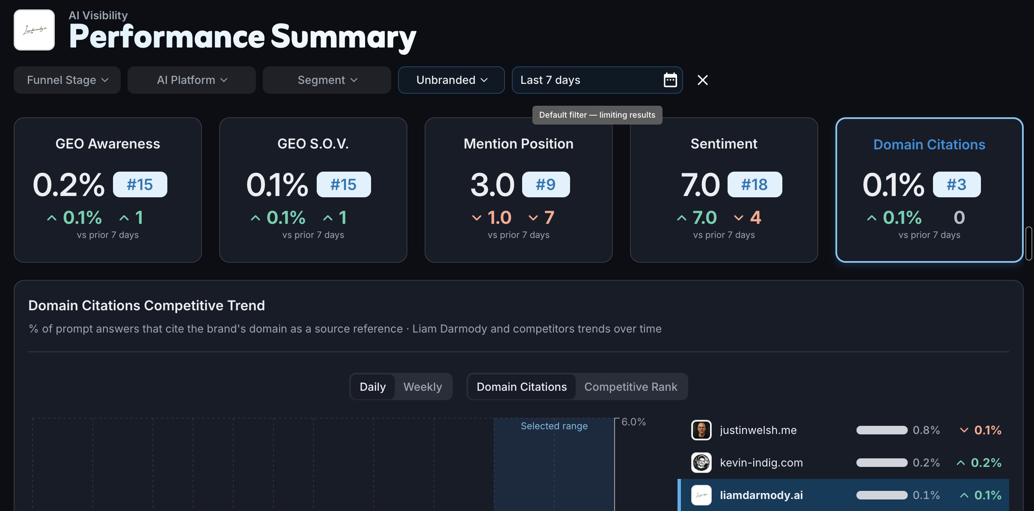
Task: Select the Mention Position metric card
Action: coord(519,190)
